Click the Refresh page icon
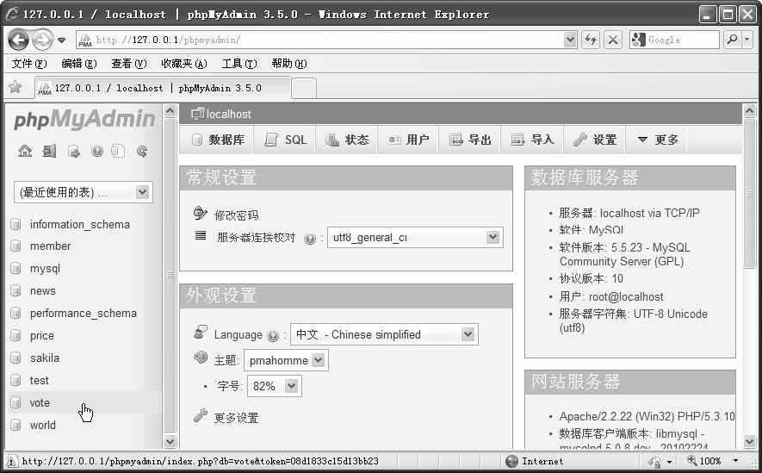 coord(591,40)
